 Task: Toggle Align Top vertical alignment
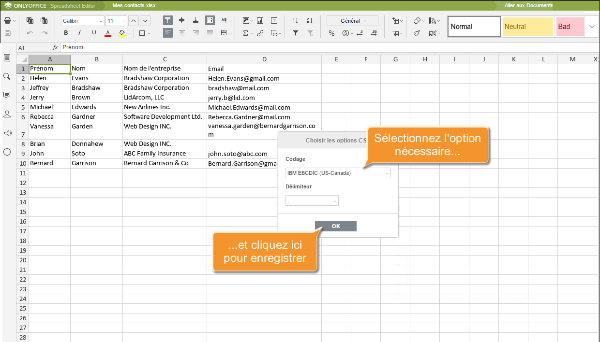pyautogui.click(x=168, y=20)
